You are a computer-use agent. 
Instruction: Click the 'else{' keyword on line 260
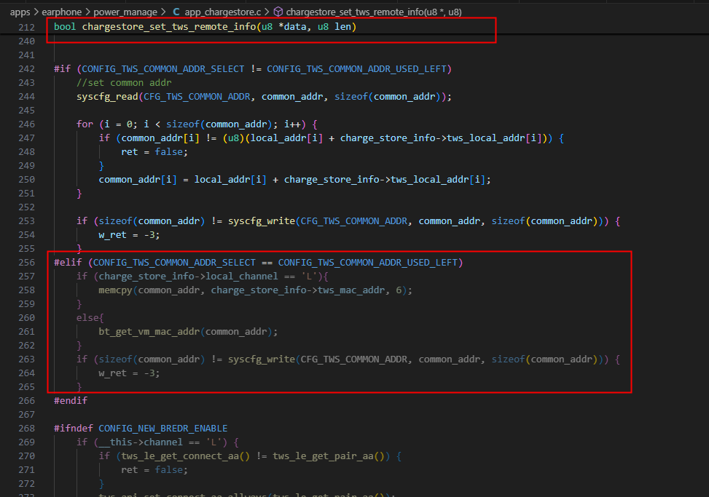coord(90,318)
